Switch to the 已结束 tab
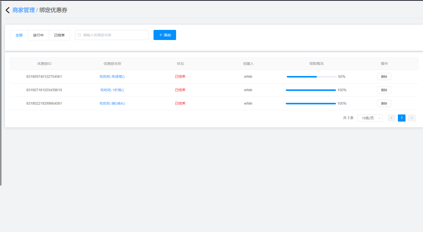 pyautogui.click(x=59, y=35)
